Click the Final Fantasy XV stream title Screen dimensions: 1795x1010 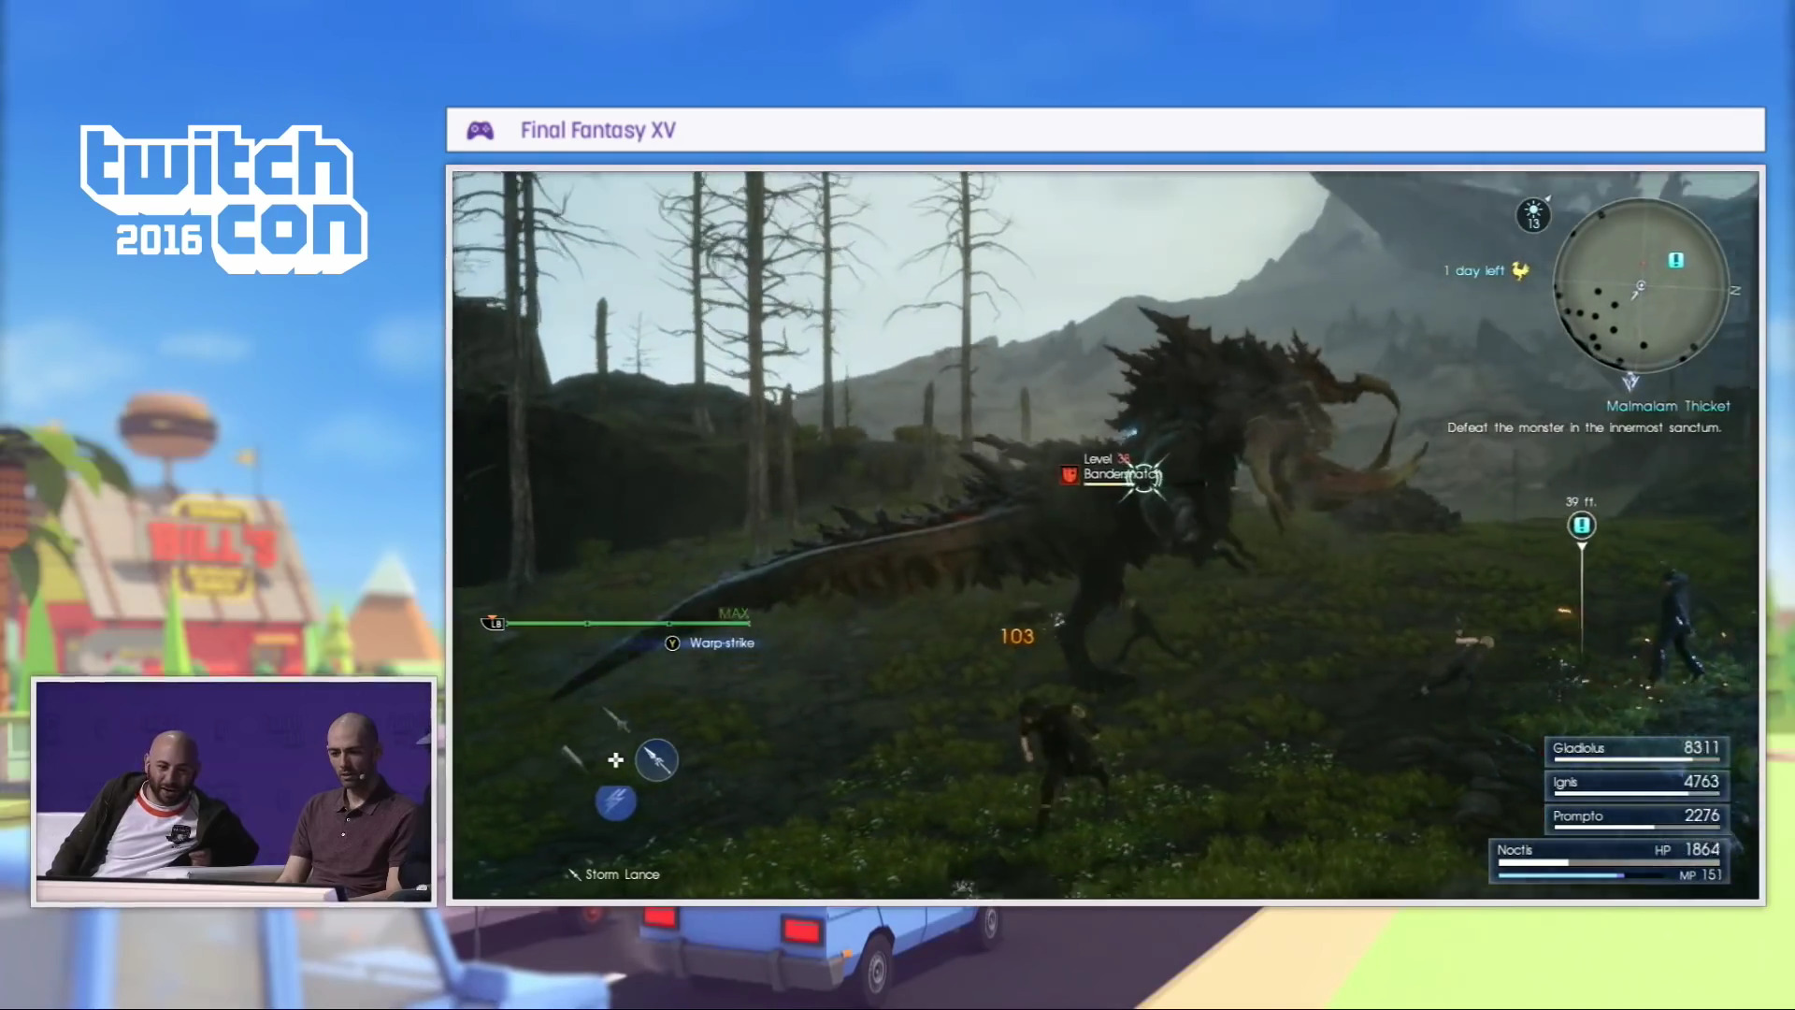pos(597,130)
